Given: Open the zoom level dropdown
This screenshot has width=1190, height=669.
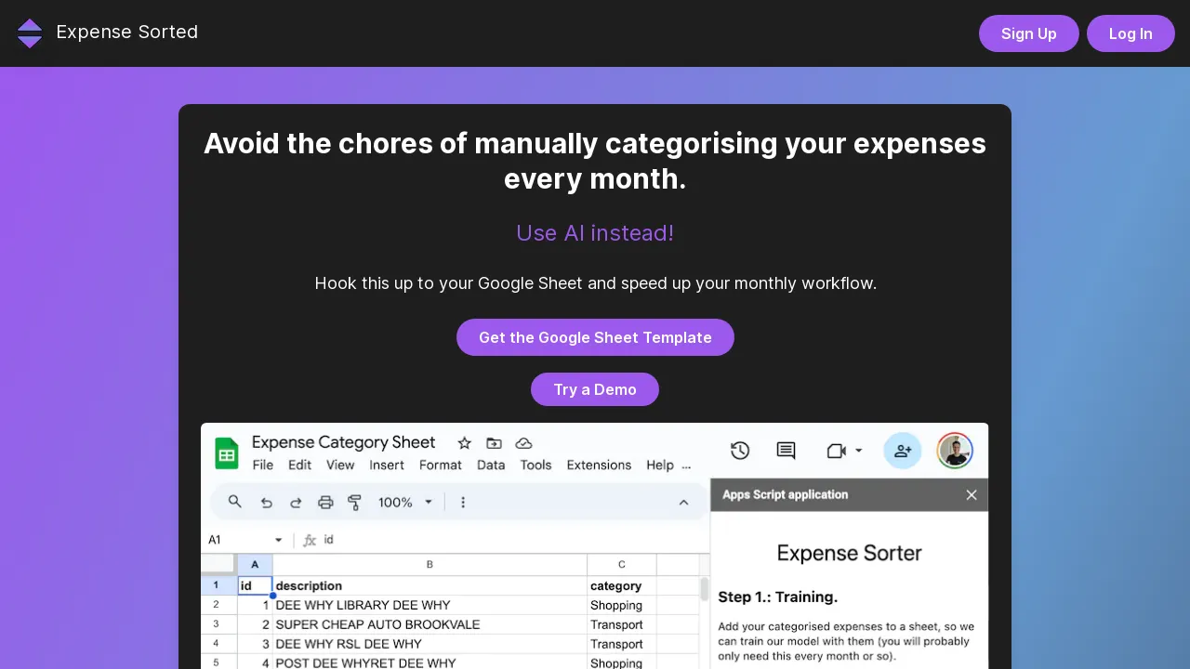Looking at the screenshot, I should 403,502.
